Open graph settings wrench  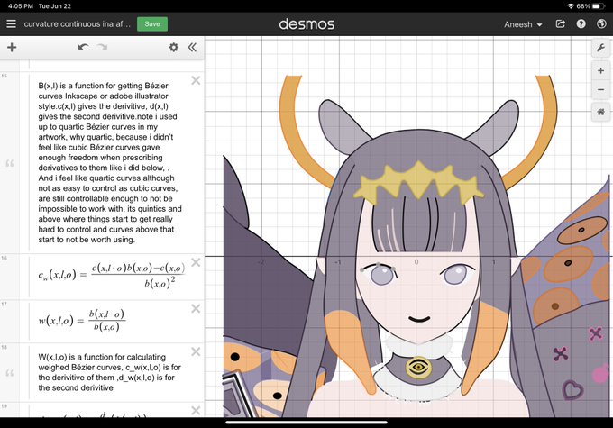600,48
